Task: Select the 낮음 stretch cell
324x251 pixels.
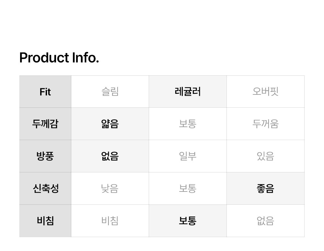Action: tap(110, 189)
